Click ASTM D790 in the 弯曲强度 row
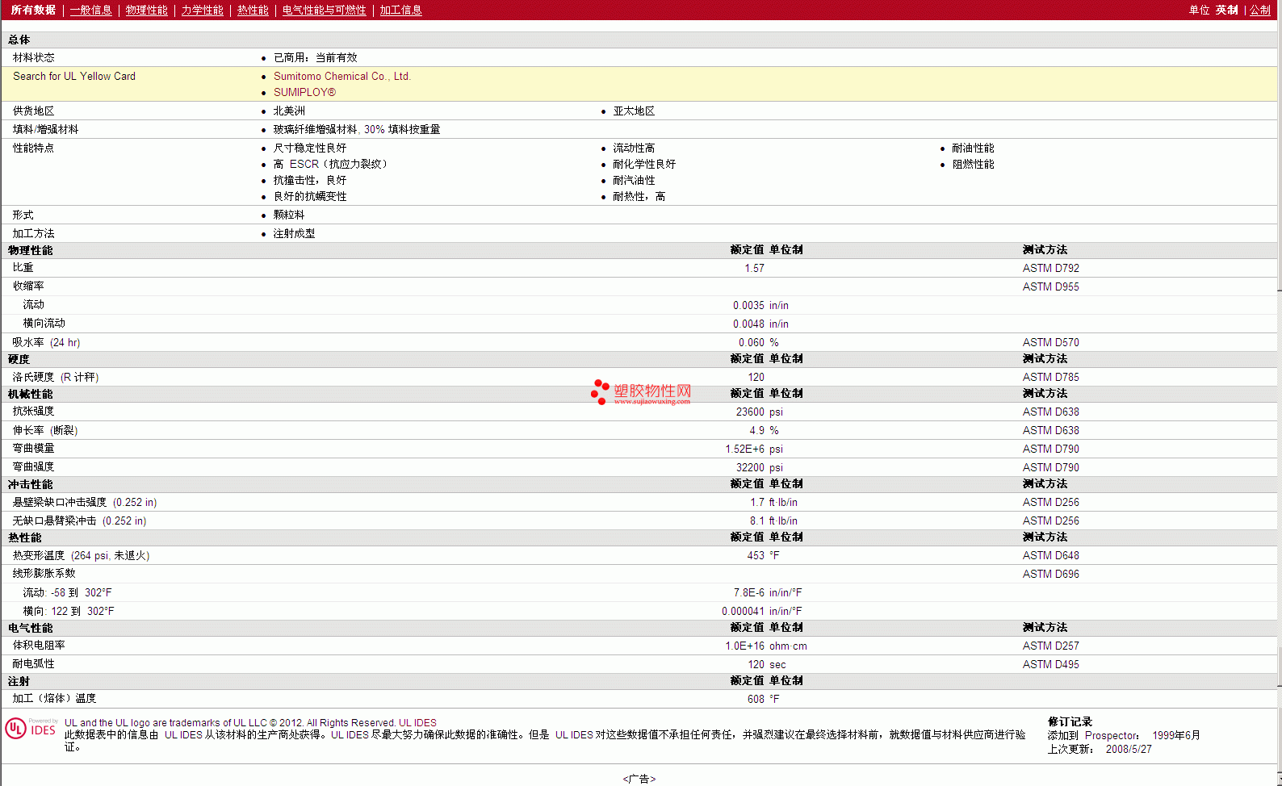The height and width of the screenshot is (786, 1282). 1050,467
